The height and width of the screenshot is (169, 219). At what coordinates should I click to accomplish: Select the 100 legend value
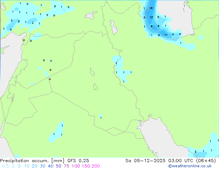(76, 166)
